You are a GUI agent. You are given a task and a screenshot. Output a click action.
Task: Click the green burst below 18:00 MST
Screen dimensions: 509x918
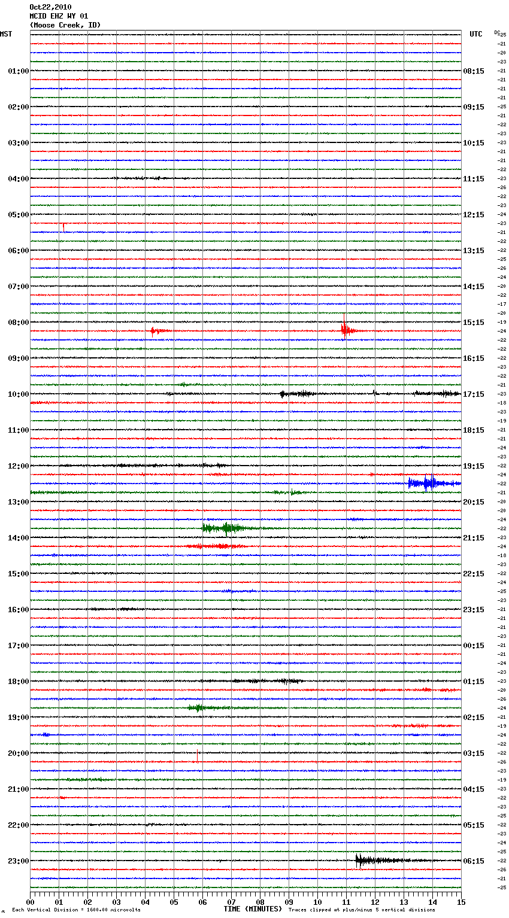coord(207,708)
